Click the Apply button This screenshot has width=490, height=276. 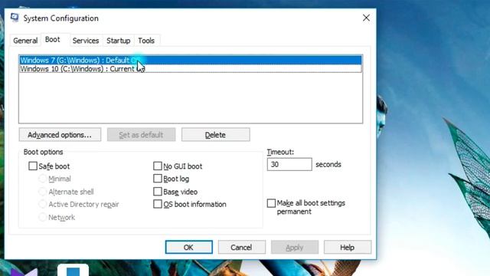(x=295, y=247)
